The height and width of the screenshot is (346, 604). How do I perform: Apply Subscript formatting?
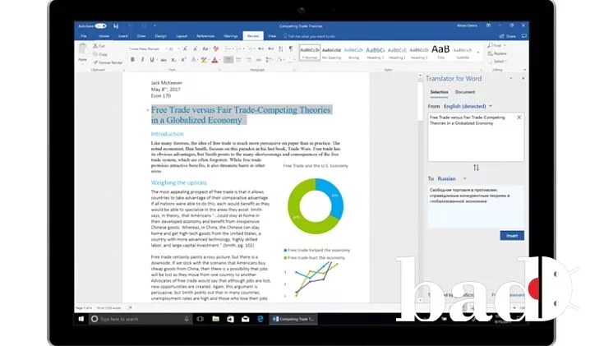(173, 60)
